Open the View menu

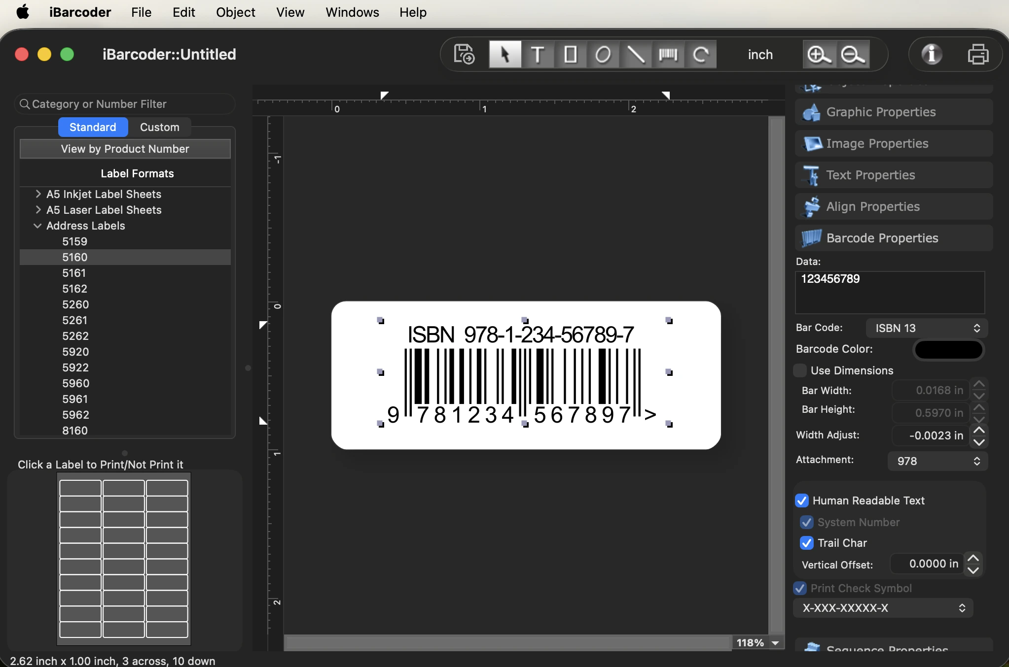coord(290,12)
